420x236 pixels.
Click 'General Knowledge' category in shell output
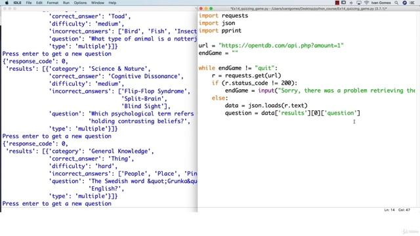tap(119, 151)
